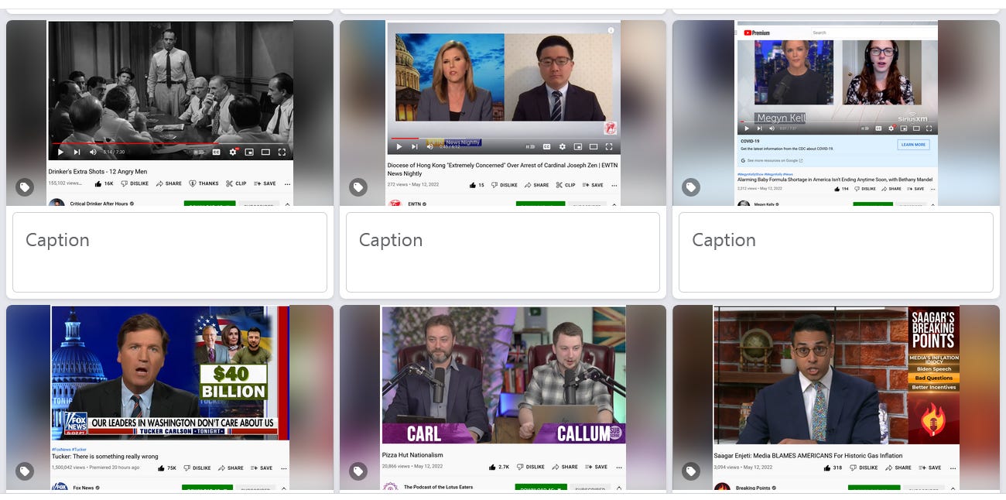Click LEARN MORE in the COVID-19 info panel
The image size is (1006, 500).
(x=913, y=145)
